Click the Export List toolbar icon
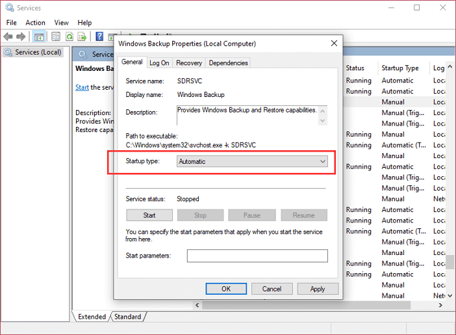Screen dimensions: 456x335 [x=82, y=36]
